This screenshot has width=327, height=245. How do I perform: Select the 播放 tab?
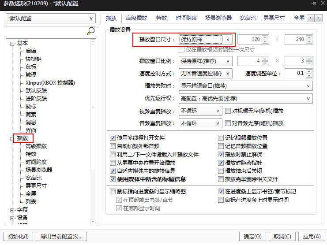tap(111, 19)
